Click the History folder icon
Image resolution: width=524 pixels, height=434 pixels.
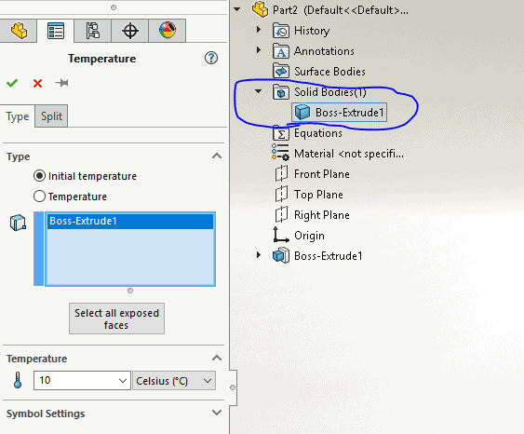(281, 31)
